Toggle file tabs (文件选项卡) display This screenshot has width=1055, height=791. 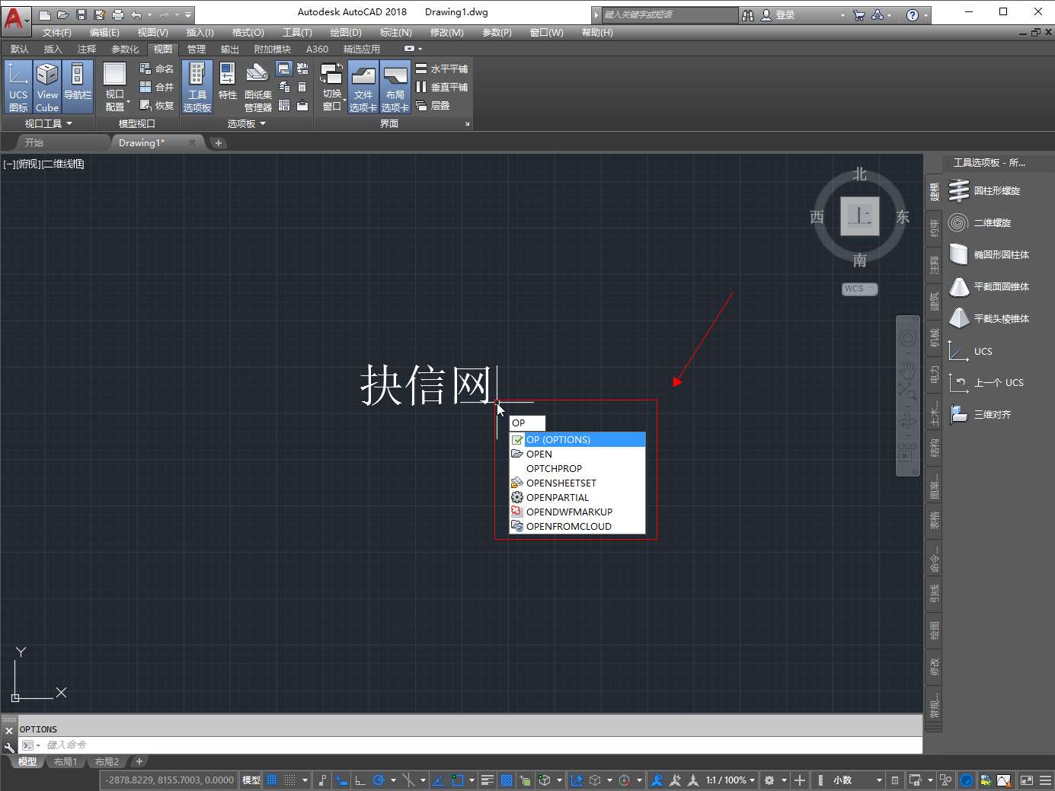(x=363, y=86)
